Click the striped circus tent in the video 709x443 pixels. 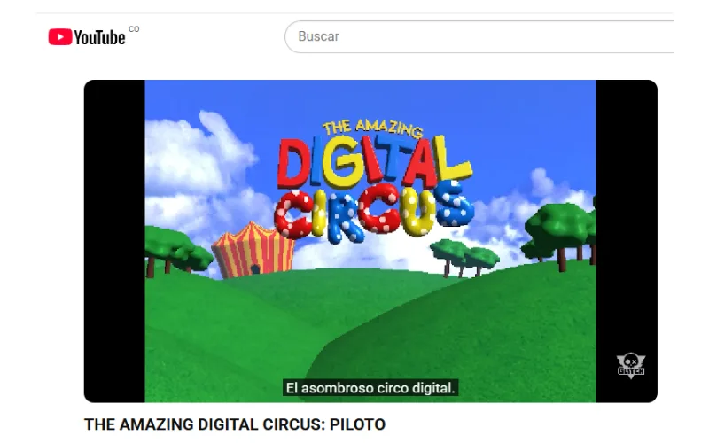pos(253,250)
